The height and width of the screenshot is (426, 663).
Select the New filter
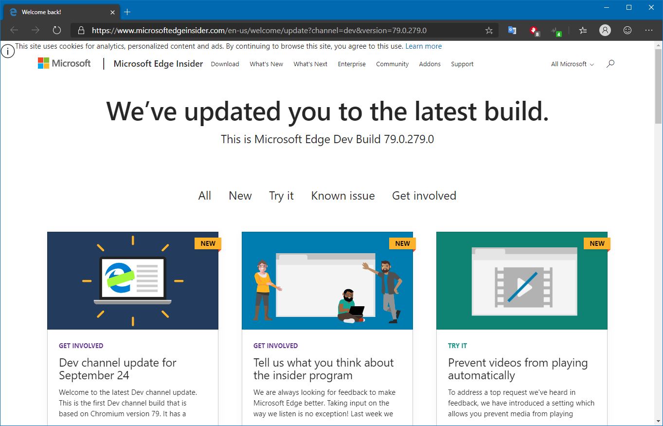(240, 196)
